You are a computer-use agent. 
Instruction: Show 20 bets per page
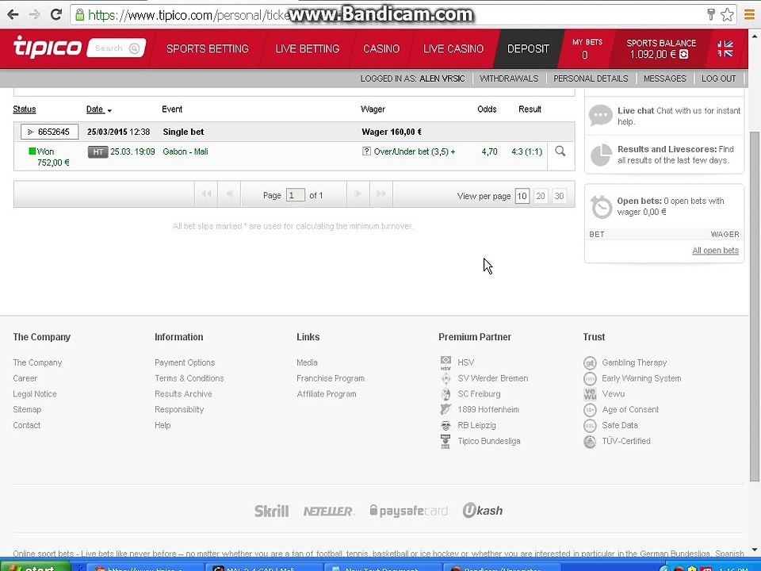click(541, 196)
